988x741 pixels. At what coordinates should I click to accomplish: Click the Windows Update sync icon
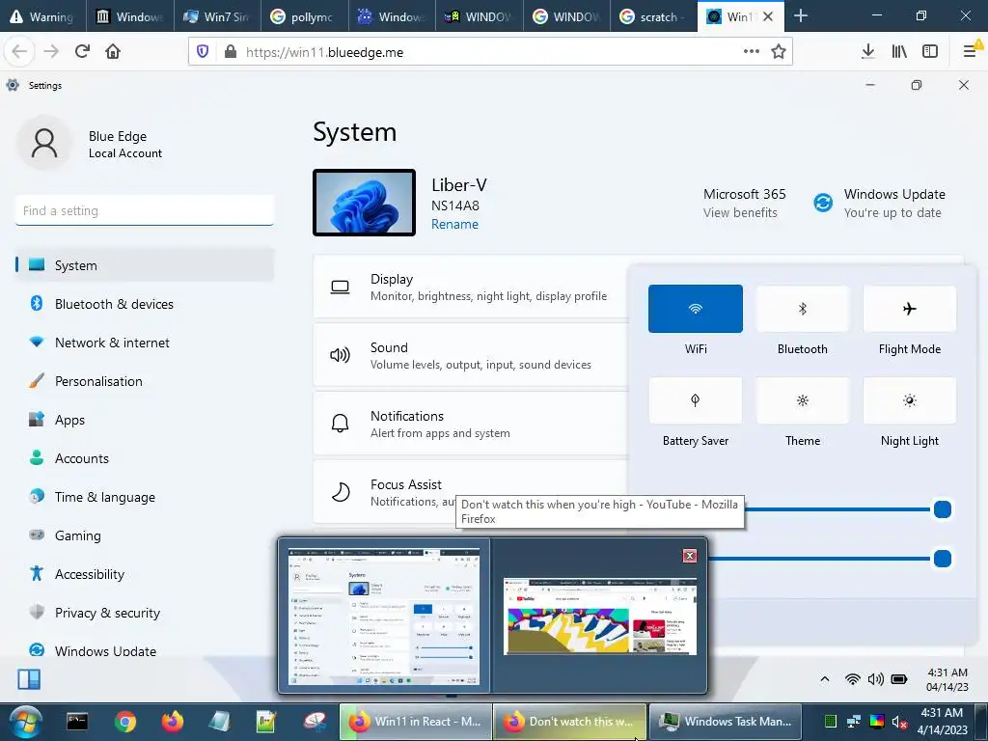[x=823, y=203]
